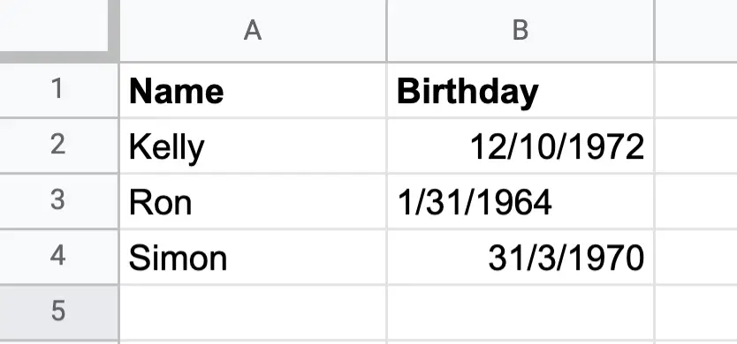This screenshot has height=344, width=737.
Task: Click empty cell C1 beside Birthday
Action: tap(696, 90)
